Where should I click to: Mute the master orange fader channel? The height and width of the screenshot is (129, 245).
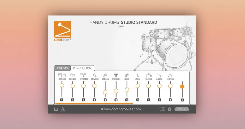coord(182,100)
